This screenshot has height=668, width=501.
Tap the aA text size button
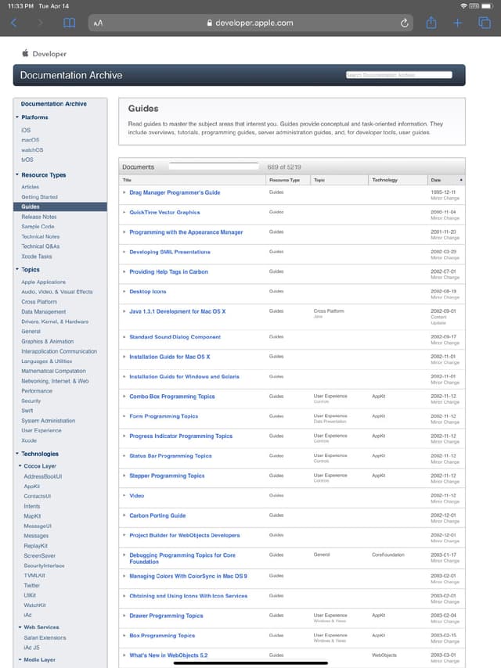(x=98, y=23)
